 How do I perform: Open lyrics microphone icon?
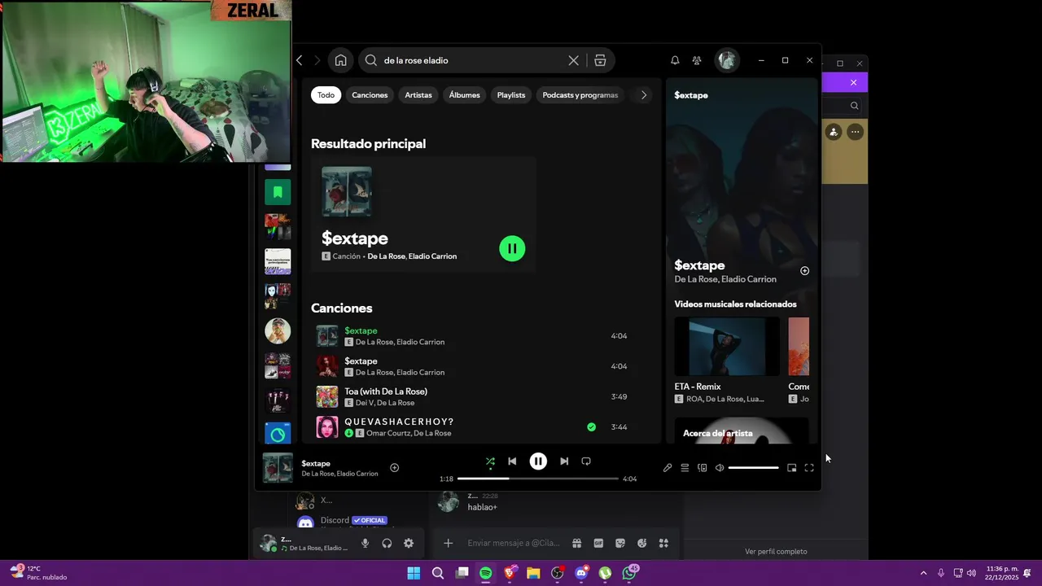coord(668,468)
